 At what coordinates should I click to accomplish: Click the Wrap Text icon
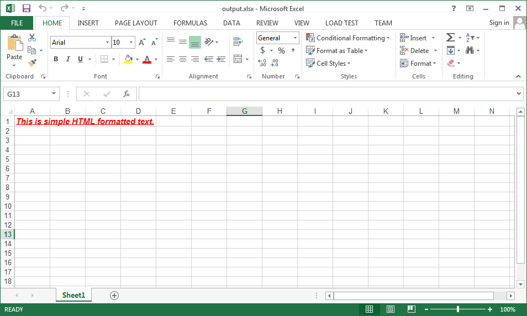[x=238, y=41]
